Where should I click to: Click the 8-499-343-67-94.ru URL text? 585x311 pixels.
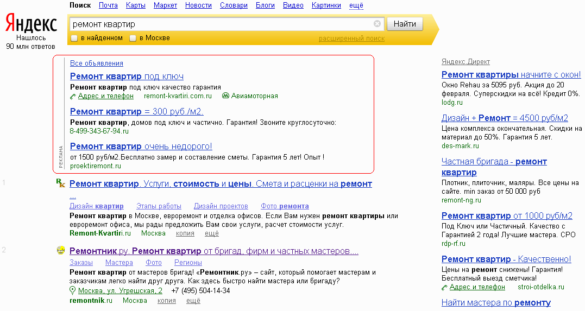point(99,131)
